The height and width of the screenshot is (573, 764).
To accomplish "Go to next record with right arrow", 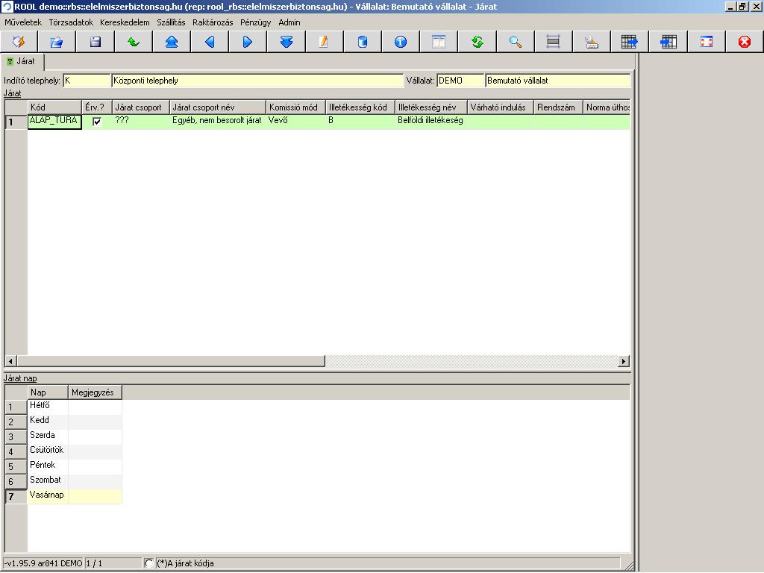I will coord(248,42).
